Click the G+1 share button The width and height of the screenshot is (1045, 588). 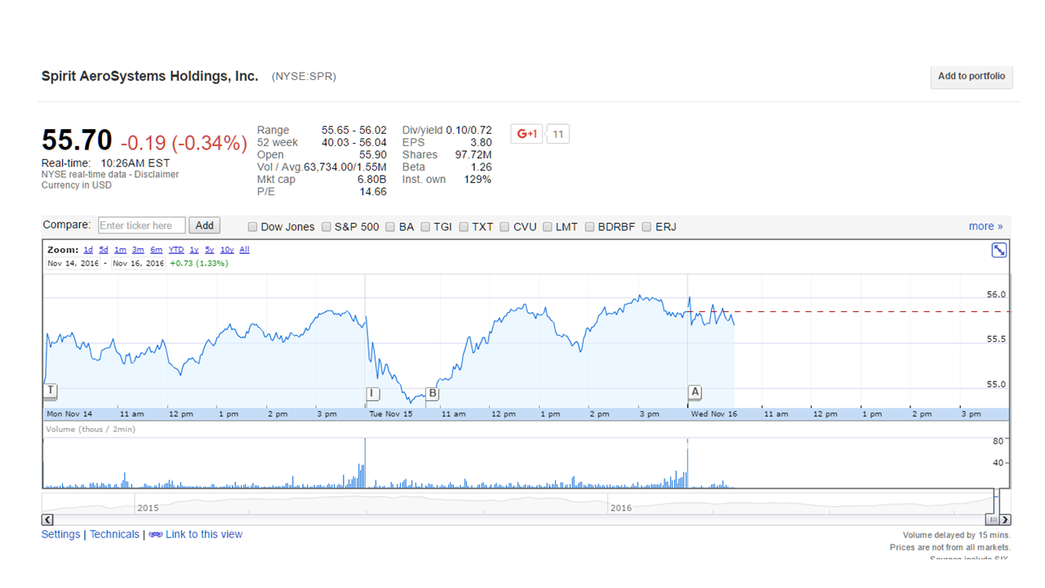point(527,134)
